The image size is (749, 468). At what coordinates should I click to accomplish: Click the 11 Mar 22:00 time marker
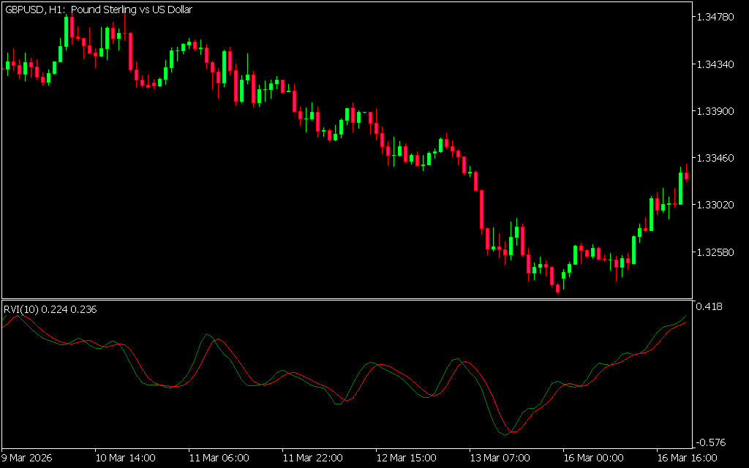[312, 458]
